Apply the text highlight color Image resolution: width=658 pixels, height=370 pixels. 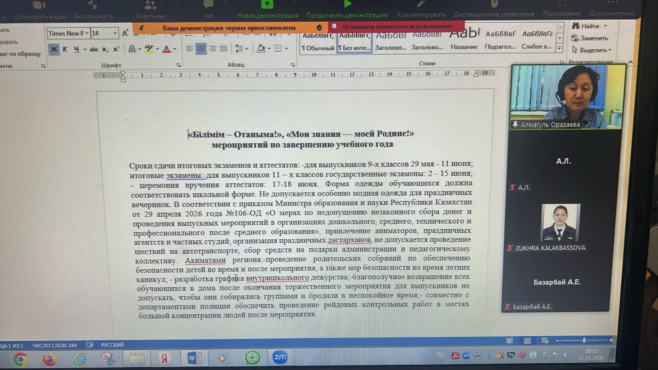pos(149,49)
